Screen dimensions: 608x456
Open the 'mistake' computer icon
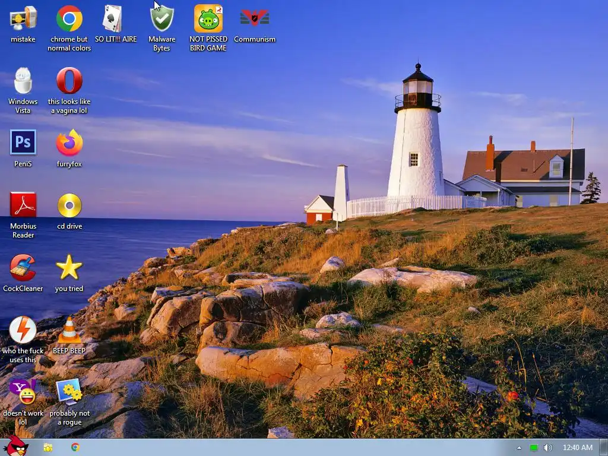click(23, 18)
